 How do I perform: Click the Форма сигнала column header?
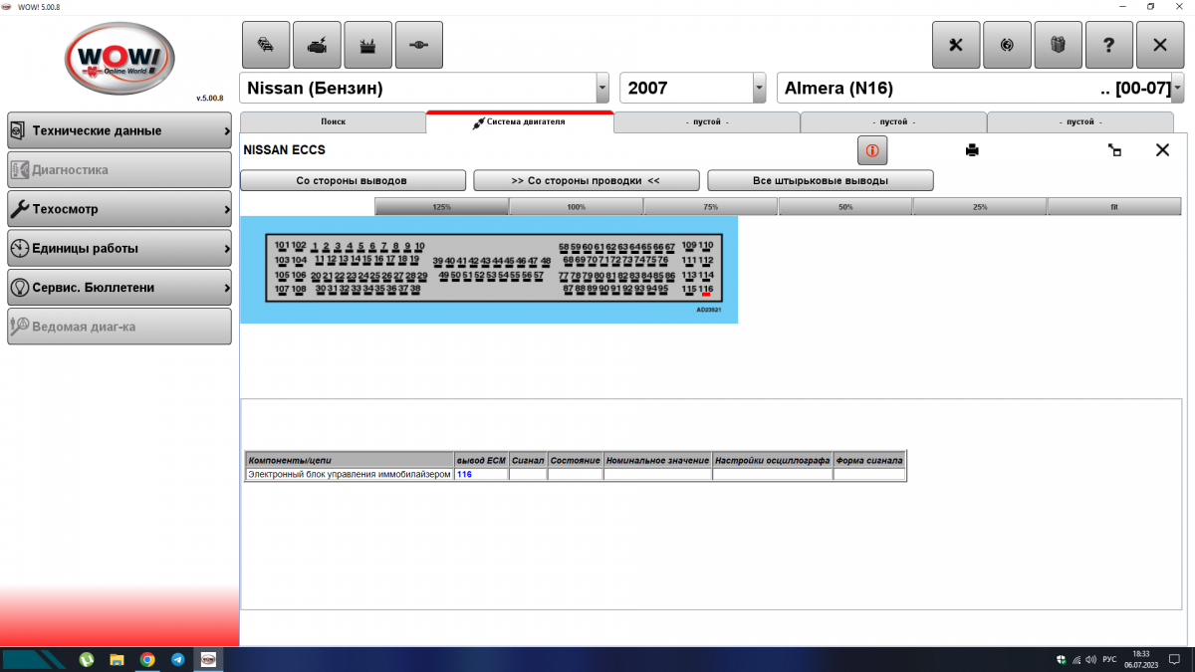coord(869,461)
